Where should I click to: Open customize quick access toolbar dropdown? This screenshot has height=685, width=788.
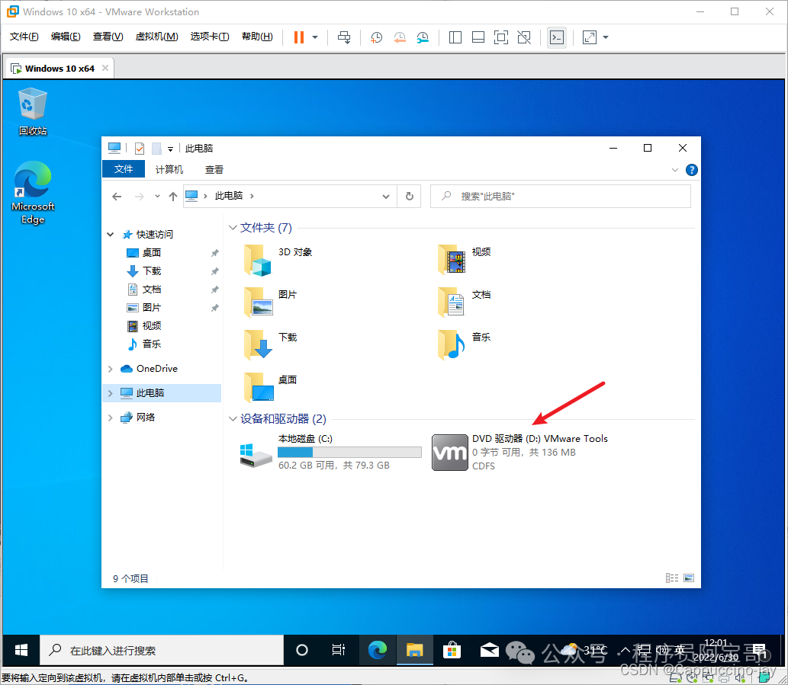(x=170, y=149)
